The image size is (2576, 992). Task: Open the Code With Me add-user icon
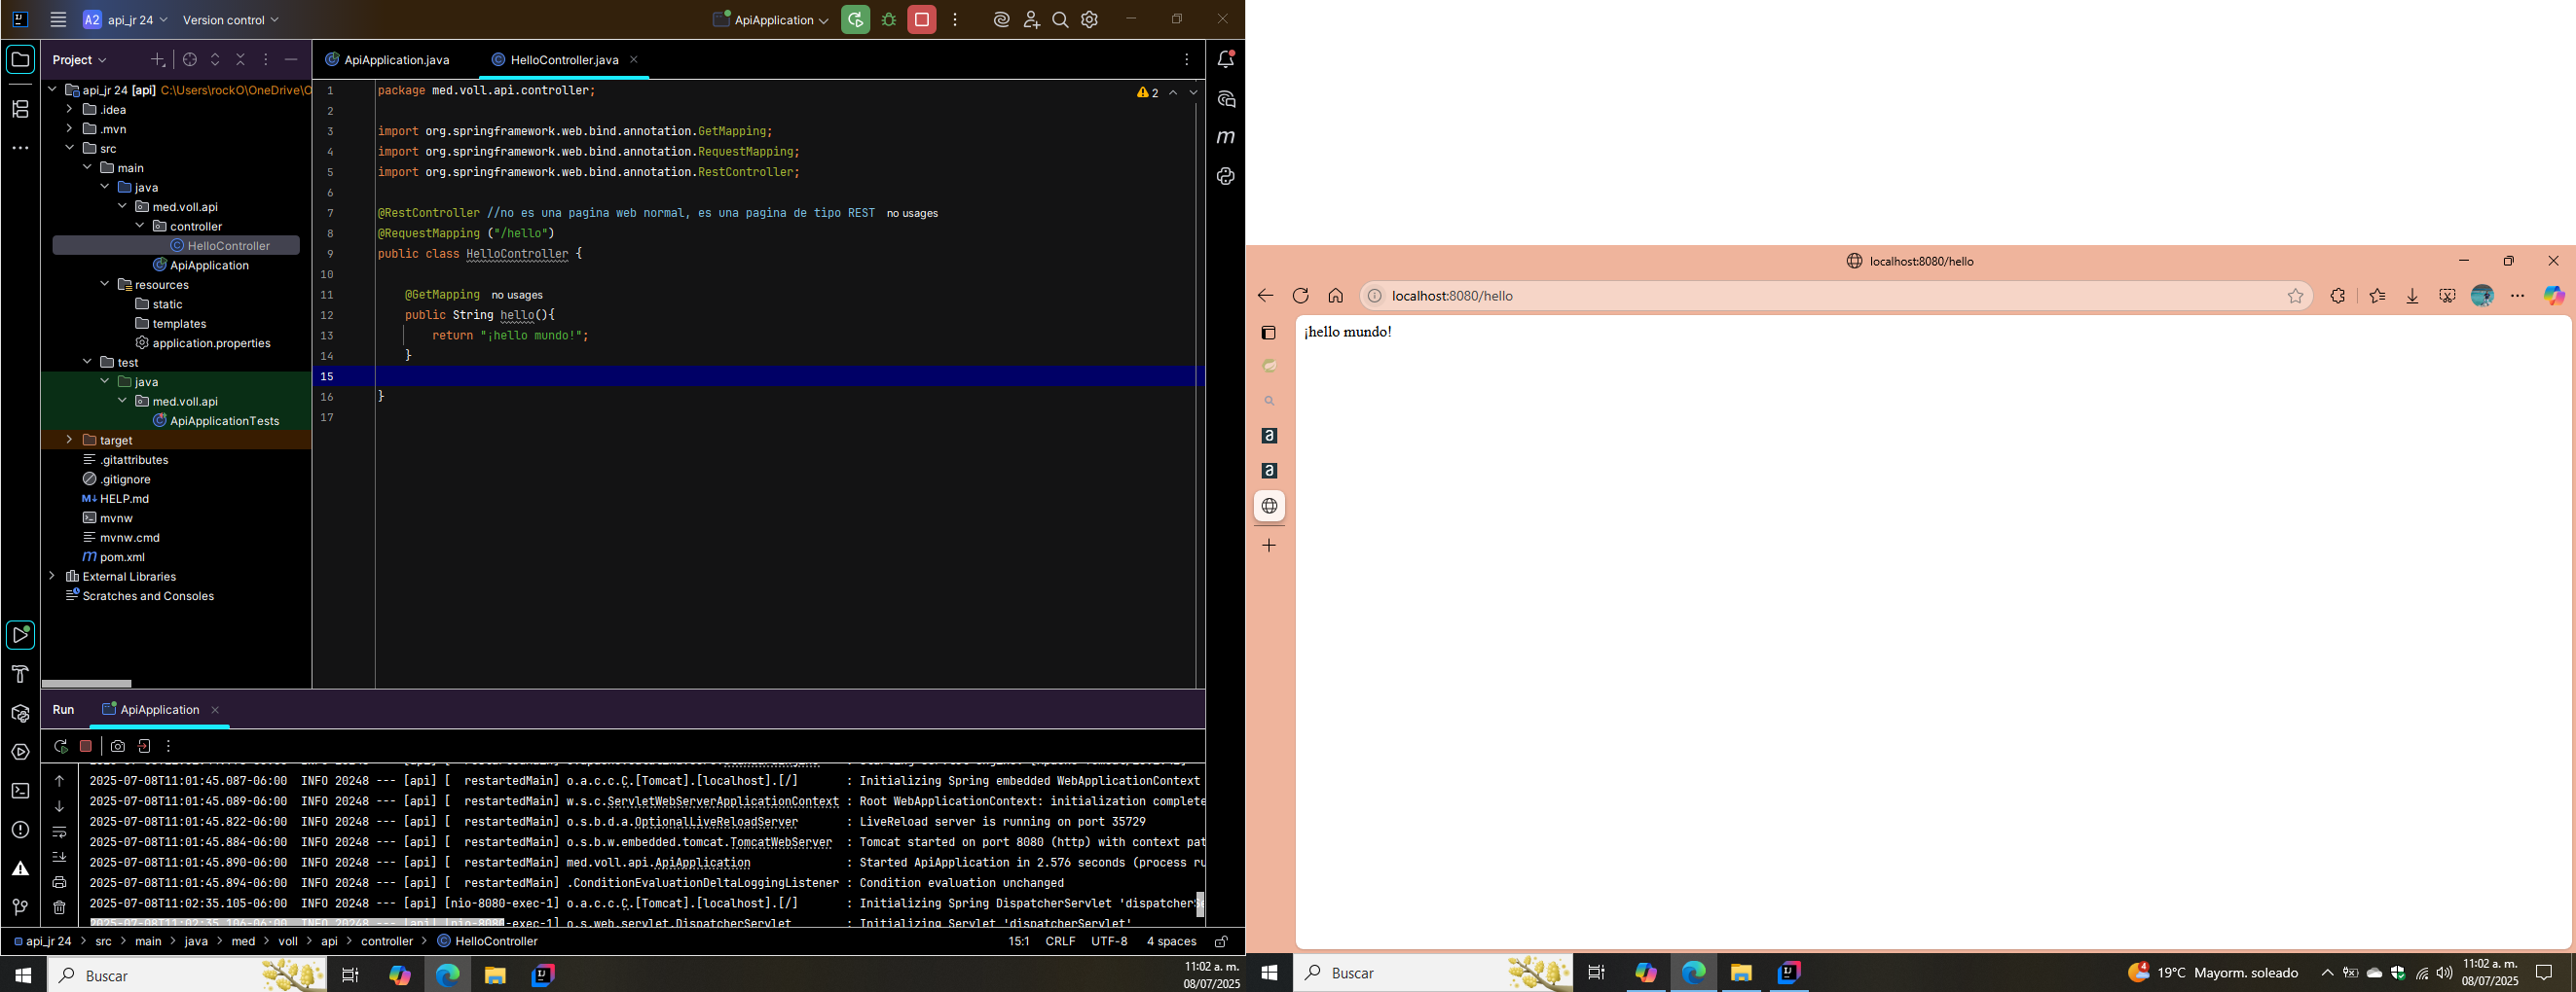pos(1031,20)
